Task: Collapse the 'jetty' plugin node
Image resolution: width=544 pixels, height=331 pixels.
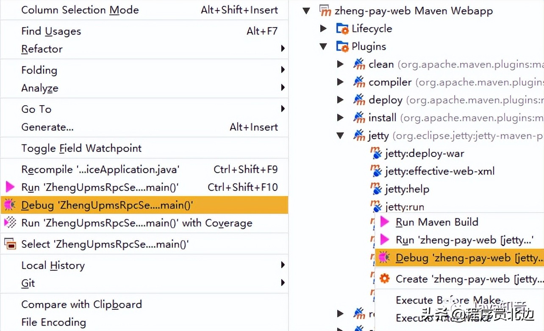Action: (341, 135)
